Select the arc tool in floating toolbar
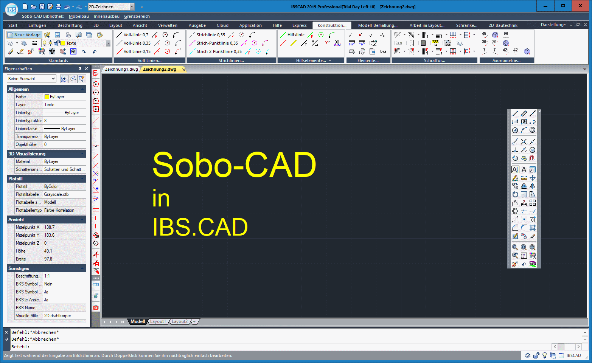 click(x=524, y=130)
